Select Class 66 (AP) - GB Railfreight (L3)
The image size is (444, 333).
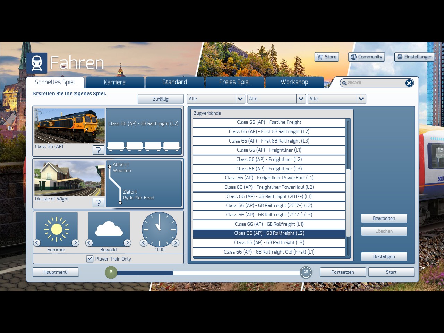(x=269, y=242)
